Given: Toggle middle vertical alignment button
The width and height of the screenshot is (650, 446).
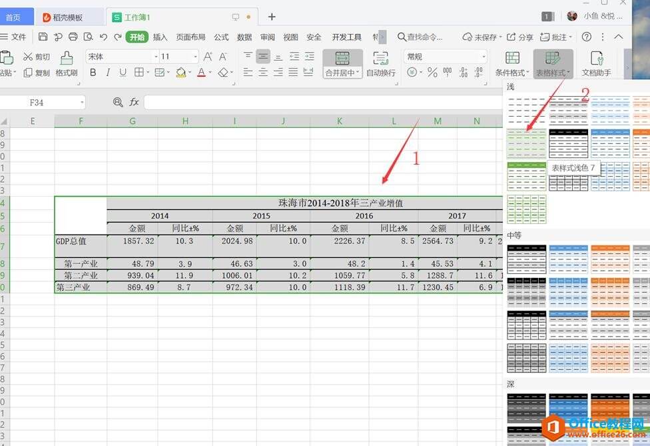Looking at the screenshot, I should click(x=263, y=56).
